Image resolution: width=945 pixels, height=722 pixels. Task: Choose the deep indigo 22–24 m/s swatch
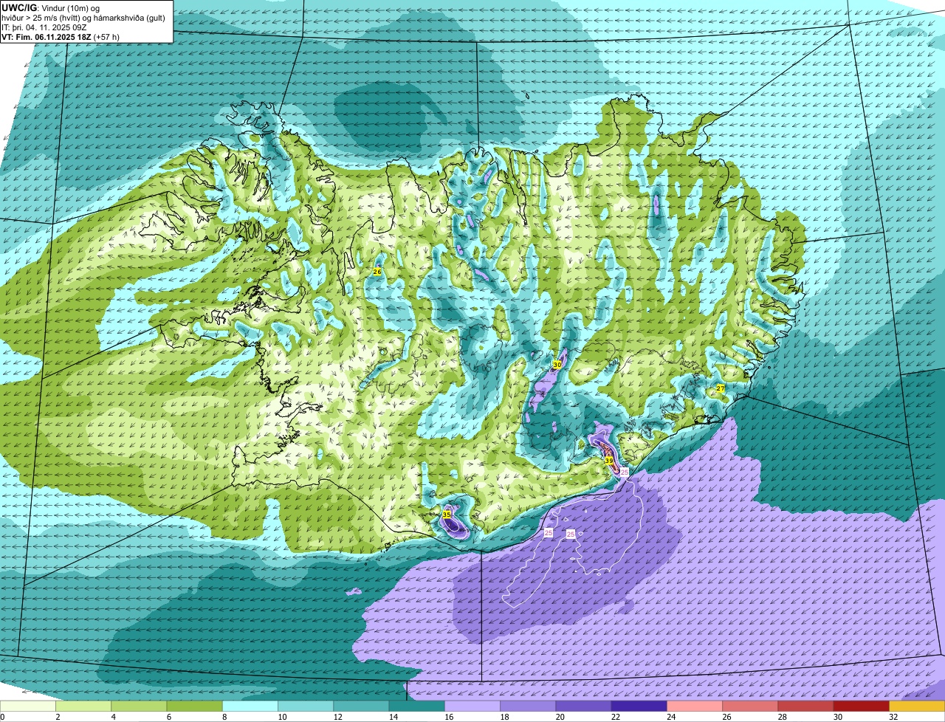tap(639, 706)
